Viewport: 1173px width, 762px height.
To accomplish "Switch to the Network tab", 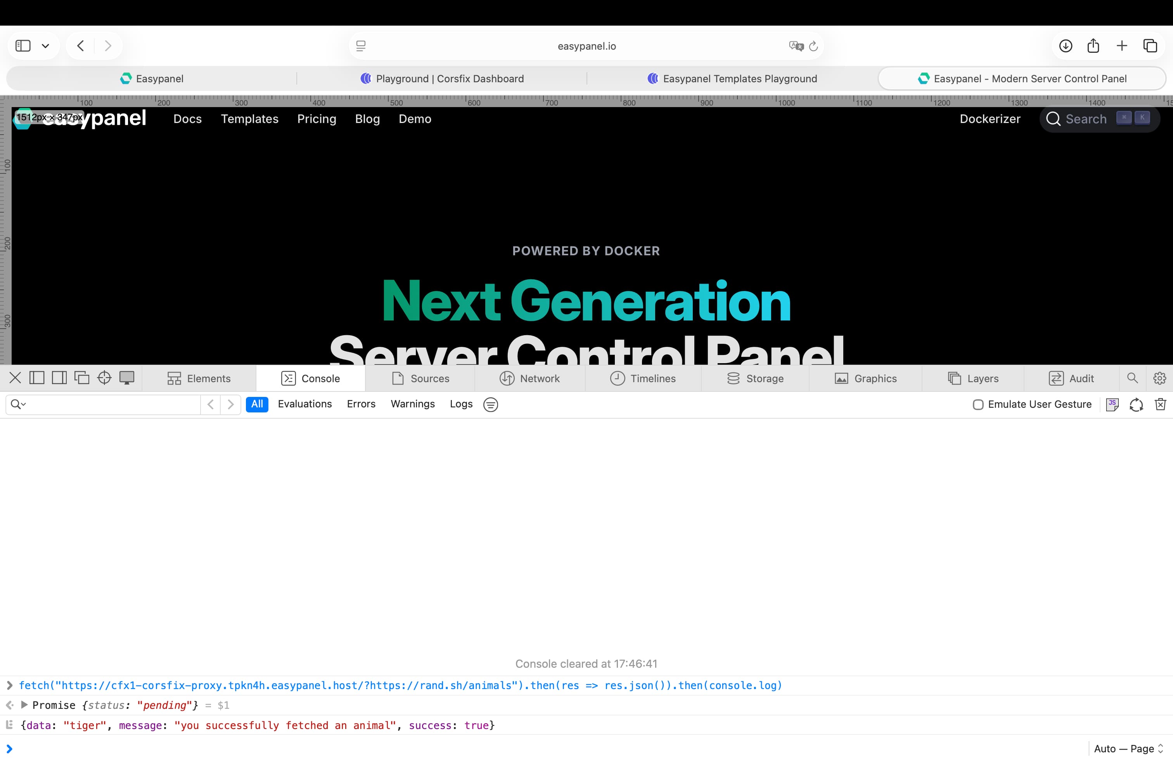I will click(x=531, y=378).
